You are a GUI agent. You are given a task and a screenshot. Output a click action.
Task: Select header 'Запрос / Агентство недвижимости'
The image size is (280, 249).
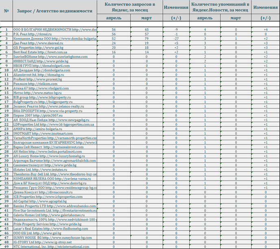(55, 11)
